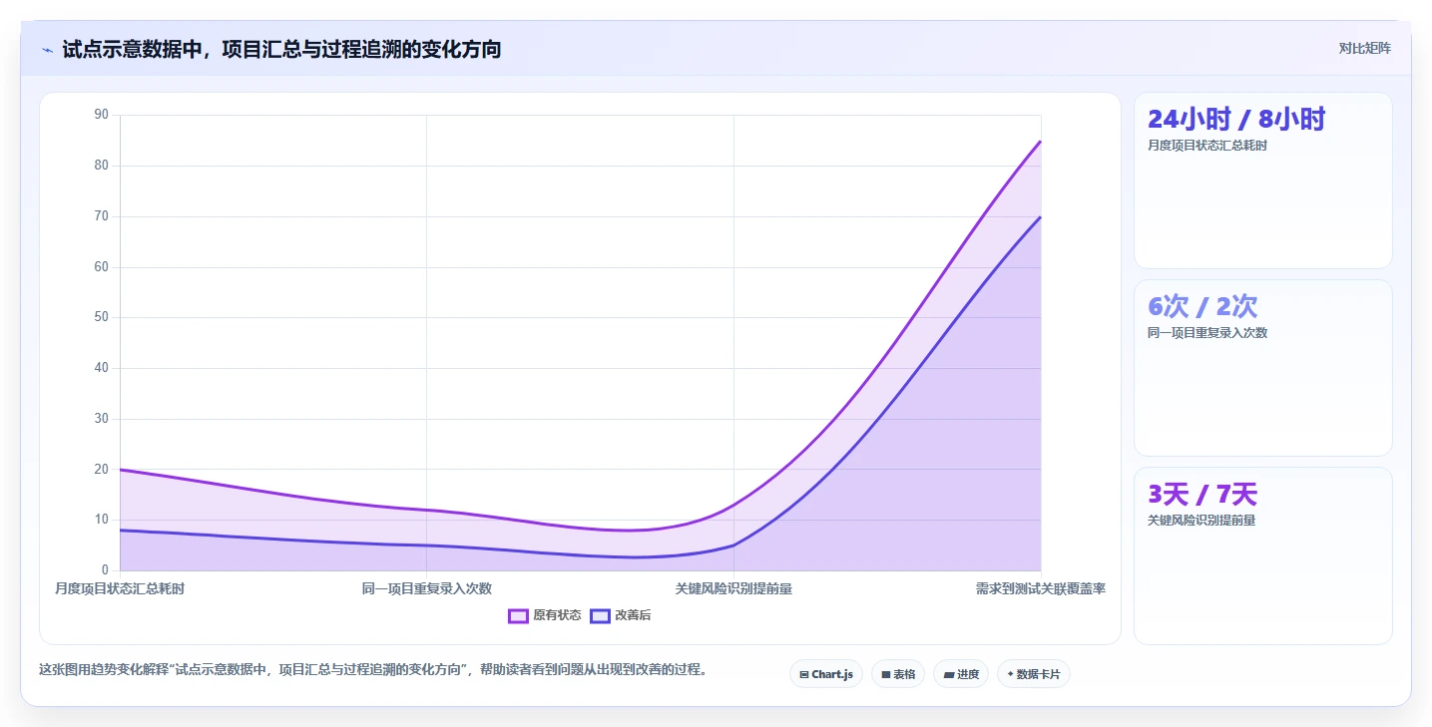This screenshot has width=1432, height=727.
Task: Click the 改善后 legend label
Action: point(633,616)
